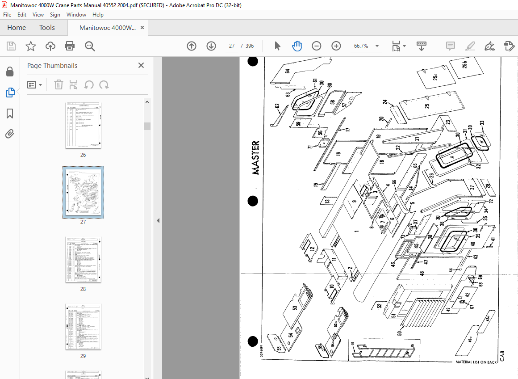Select page 27 thumbnail

(83, 192)
